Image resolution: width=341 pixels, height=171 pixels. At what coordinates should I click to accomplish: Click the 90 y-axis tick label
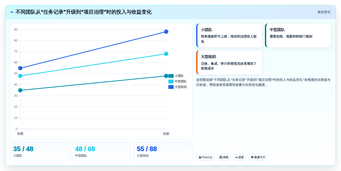pyautogui.click(x=16, y=29)
